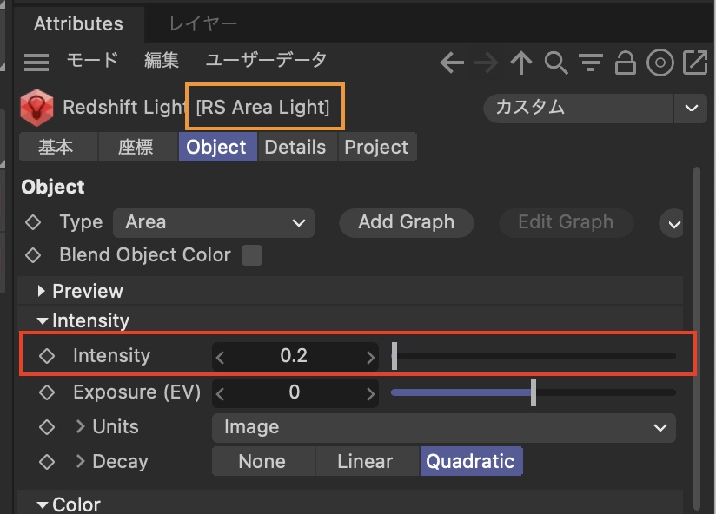The height and width of the screenshot is (514, 716).
Task: Open attribute search with magnifier icon
Action: click(x=555, y=63)
